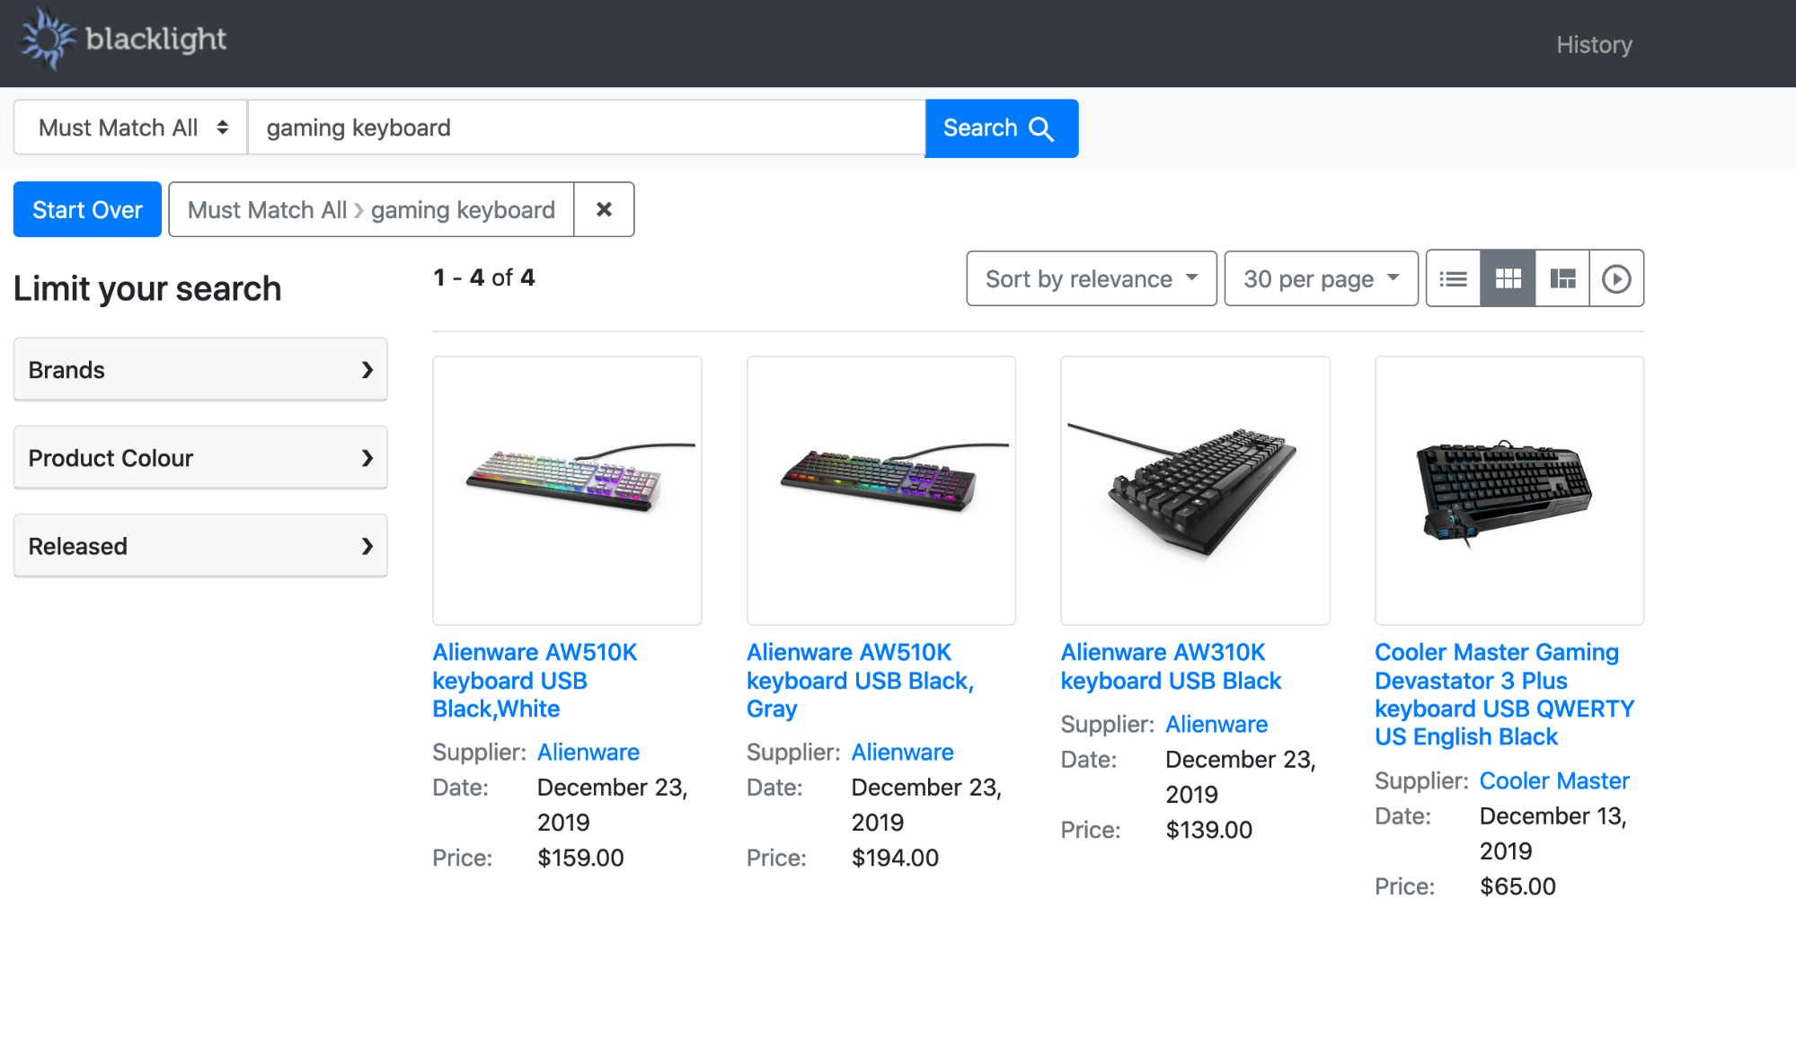Click the Cooler Master supplier link
1796x1057 pixels.
point(1553,780)
